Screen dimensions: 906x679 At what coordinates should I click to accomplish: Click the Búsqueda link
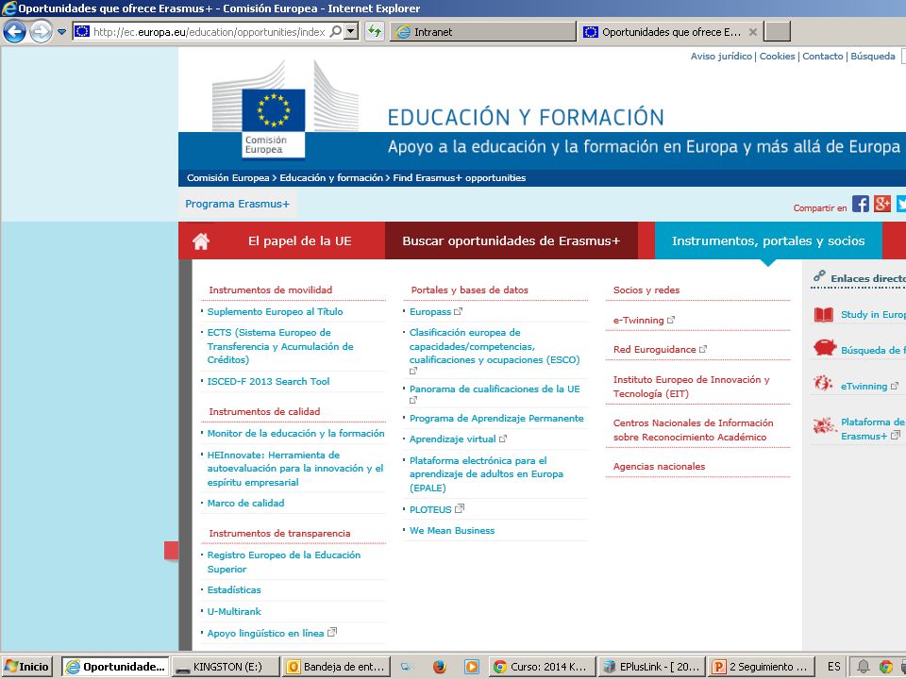pyautogui.click(x=872, y=56)
